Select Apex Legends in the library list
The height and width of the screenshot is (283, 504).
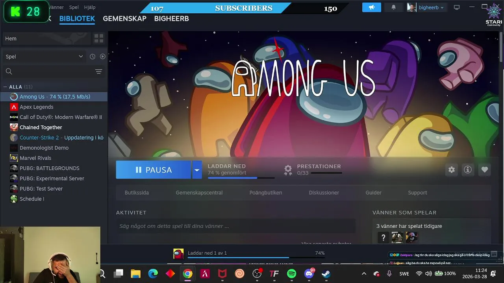54,107
